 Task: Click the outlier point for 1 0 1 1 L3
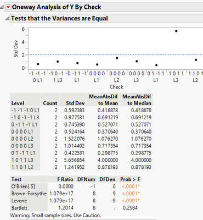(x=176, y=31)
